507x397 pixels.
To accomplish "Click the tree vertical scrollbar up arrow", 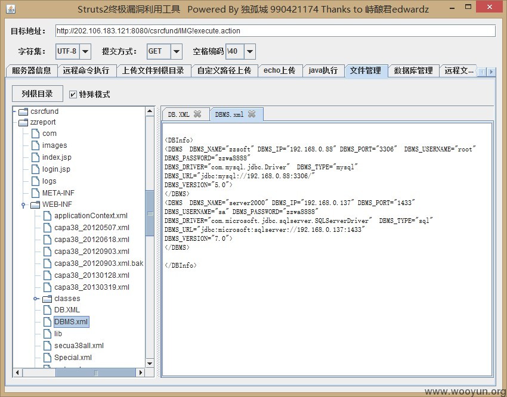I will [150, 111].
